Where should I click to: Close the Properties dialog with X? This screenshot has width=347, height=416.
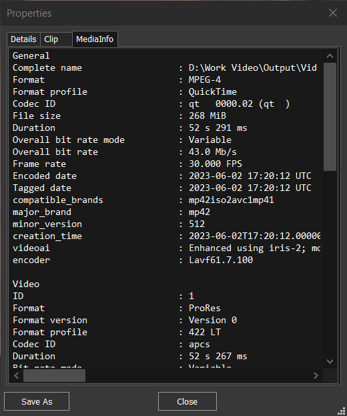[333, 13]
